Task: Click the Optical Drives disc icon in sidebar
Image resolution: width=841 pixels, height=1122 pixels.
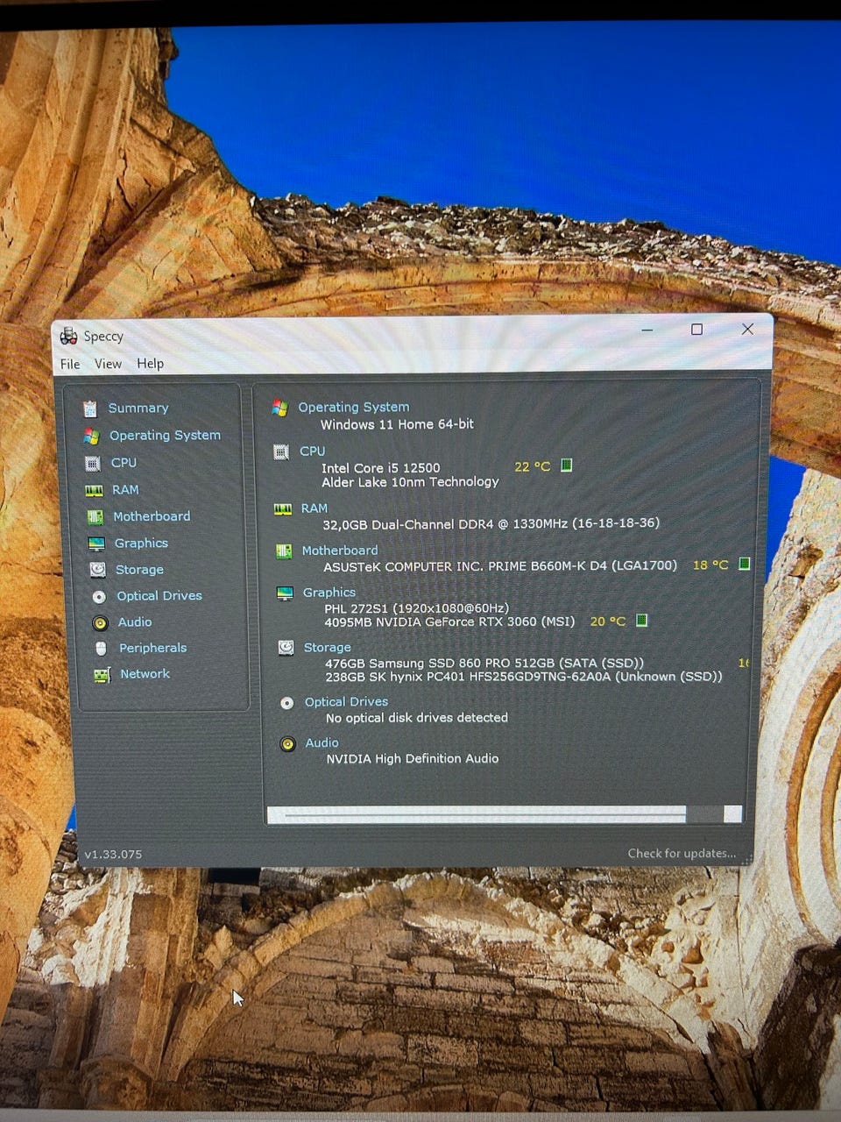Action: (x=99, y=596)
